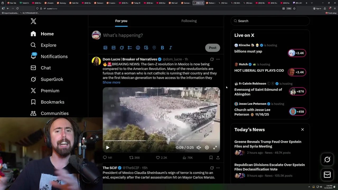
Task: Join HOT LIBERAL GUY PLAYS COD space
Action: [297, 72]
